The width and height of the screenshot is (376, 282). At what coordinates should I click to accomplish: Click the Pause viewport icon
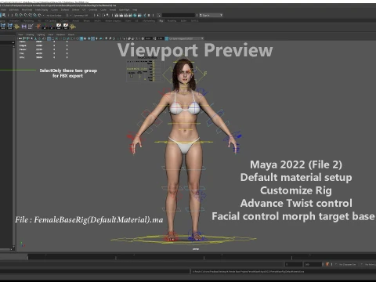coord(149,16)
